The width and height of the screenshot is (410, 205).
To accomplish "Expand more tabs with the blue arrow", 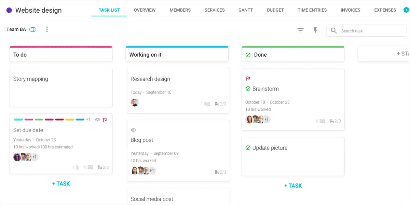I will 406,10.
